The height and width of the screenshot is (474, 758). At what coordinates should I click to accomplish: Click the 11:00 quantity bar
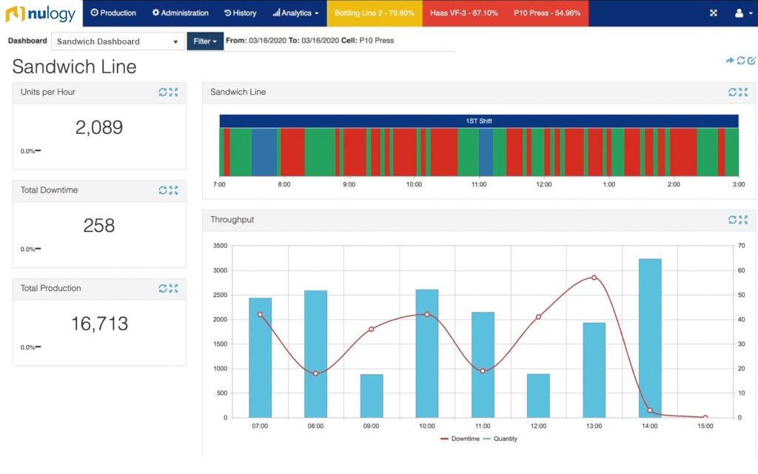483,364
